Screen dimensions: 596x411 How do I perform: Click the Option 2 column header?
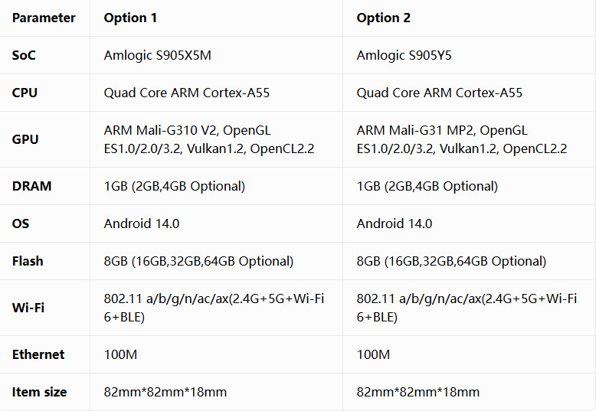tap(383, 18)
